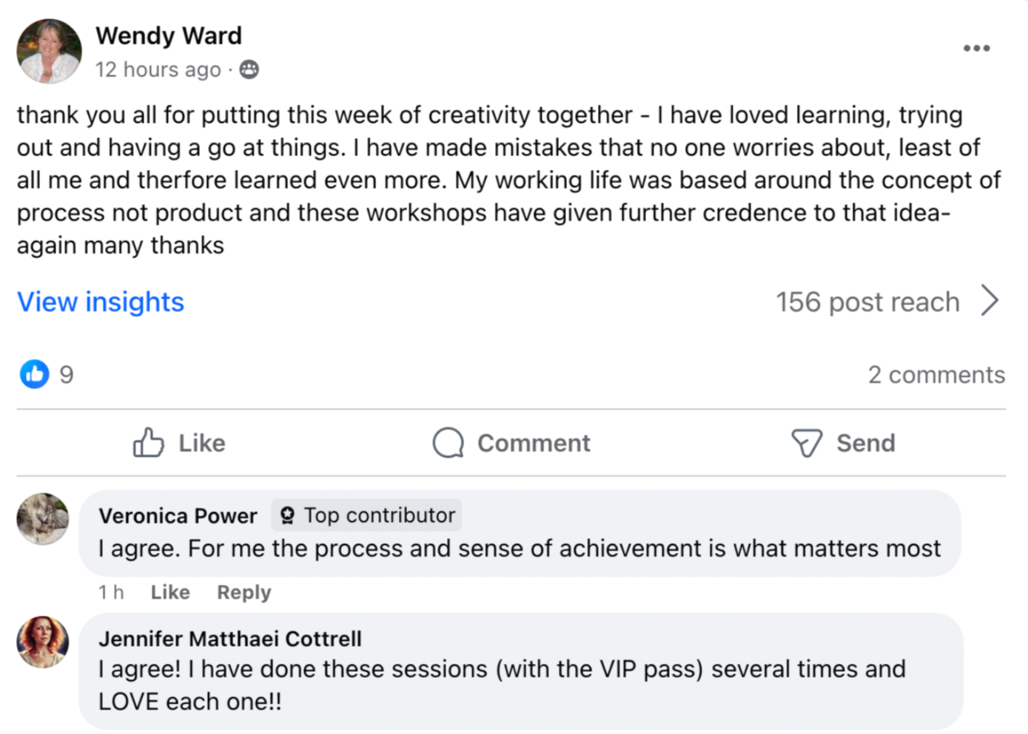Reply to Veronica Power's comment
This screenshot has width=1028, height=734.
[x=243, y=592]
